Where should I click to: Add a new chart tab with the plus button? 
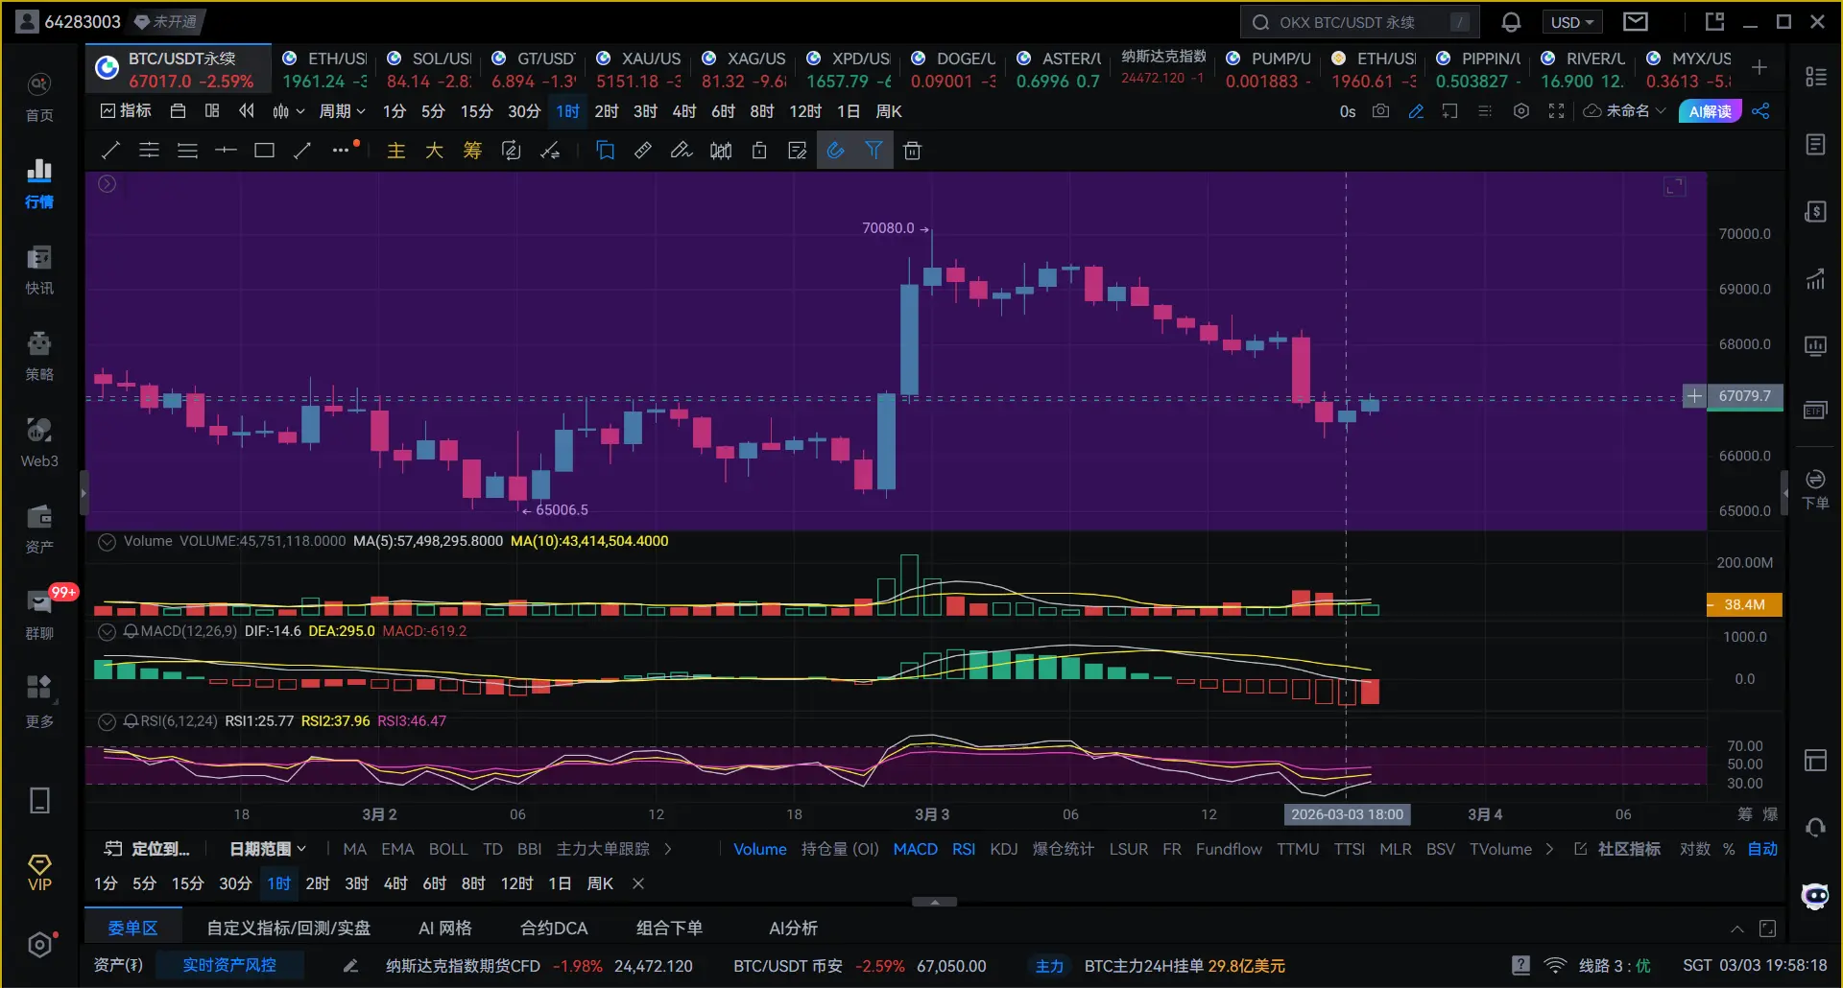(x=1759, y=67)
